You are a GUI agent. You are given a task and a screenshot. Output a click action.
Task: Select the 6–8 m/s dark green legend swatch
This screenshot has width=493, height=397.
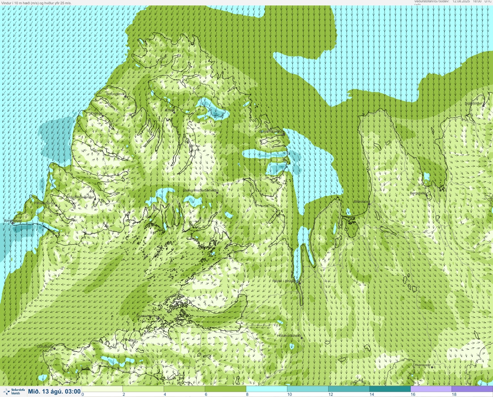click(x=225, y=389)
